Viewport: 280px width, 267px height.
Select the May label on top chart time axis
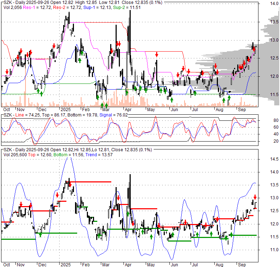pos(151,110)
